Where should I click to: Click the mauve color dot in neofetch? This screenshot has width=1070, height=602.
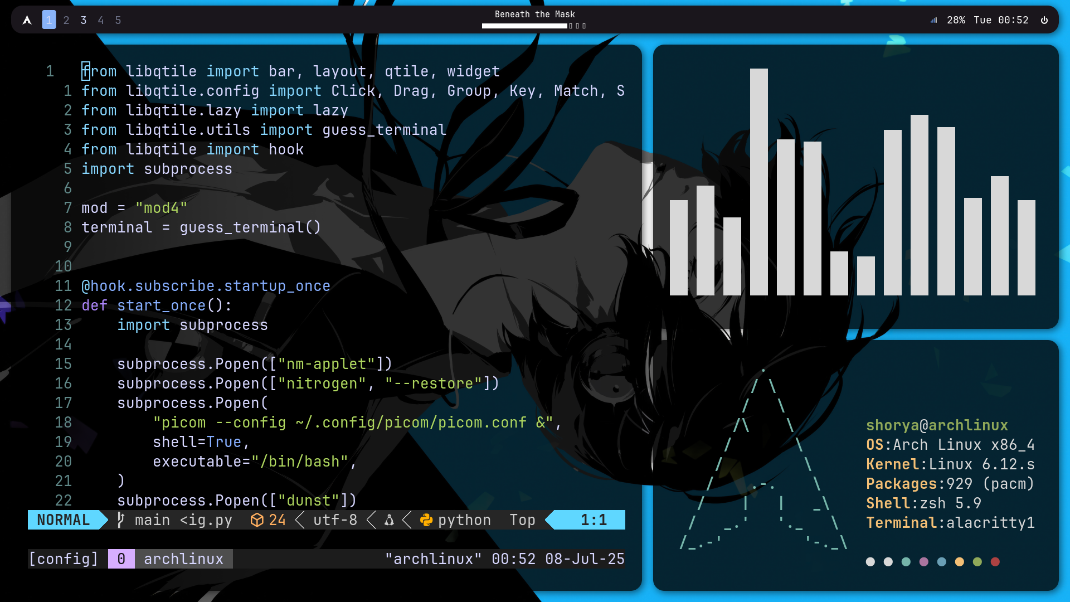tap(924, 562)
